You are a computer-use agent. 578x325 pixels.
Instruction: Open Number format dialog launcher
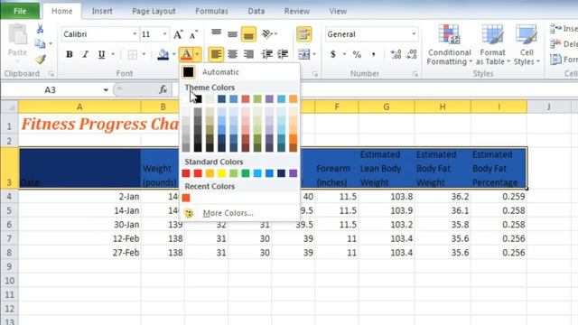tap(415, 74)
